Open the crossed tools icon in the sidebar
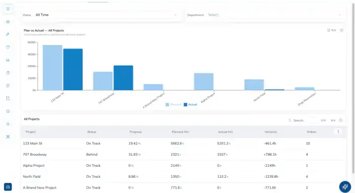This screenshot has width=355, height=193. point(8,136)
